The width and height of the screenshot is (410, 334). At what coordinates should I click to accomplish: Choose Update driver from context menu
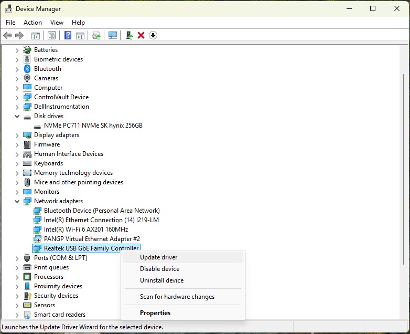pyautogui.click(x=183, y=257)
